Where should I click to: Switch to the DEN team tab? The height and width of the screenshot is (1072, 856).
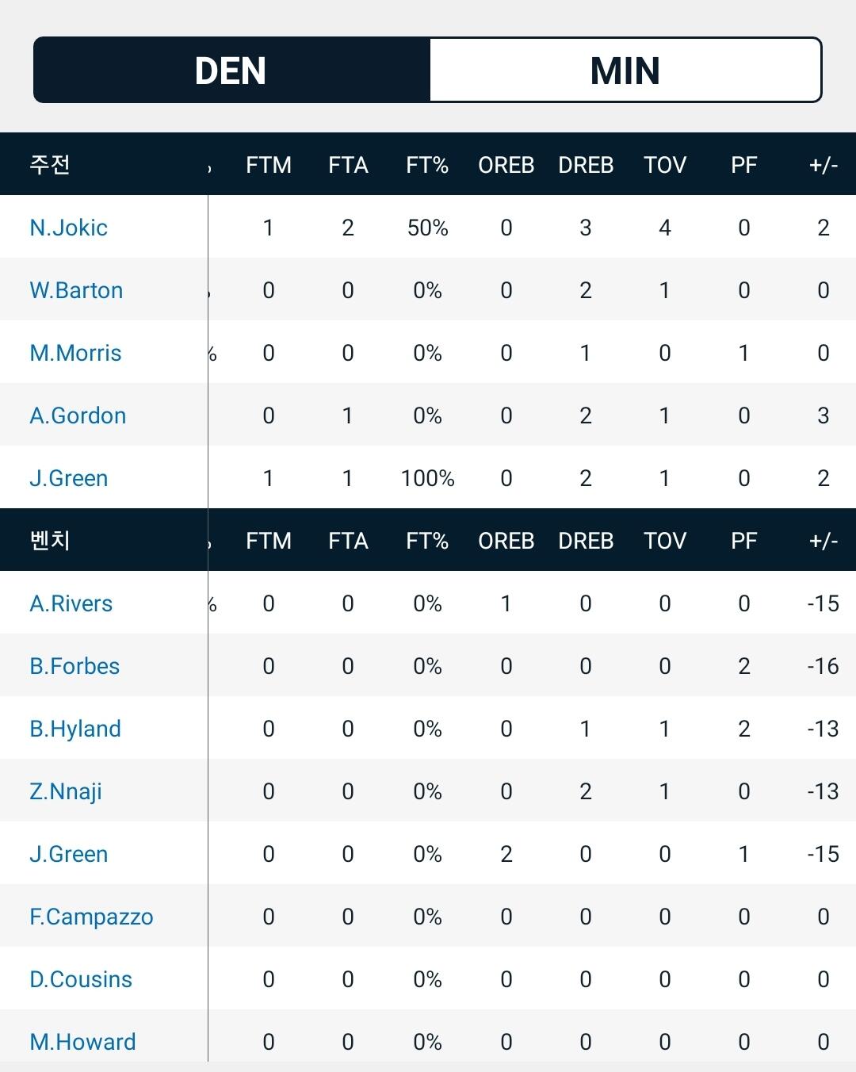(231, 71)
